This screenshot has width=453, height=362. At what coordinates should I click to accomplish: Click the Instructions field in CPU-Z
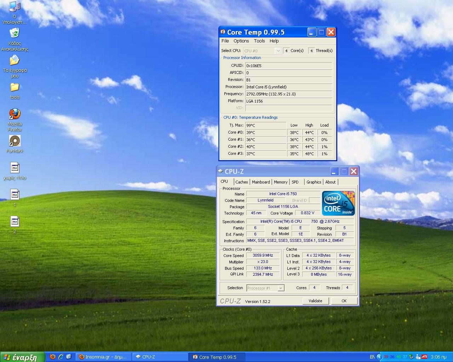pyautogui.click(x=300, y=240)
